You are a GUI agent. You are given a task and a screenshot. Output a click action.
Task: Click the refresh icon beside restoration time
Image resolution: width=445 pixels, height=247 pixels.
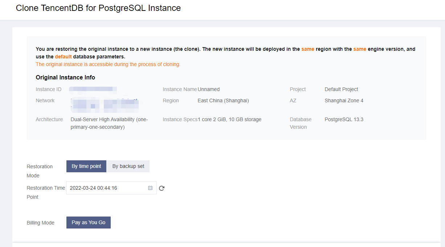[162, 188]
